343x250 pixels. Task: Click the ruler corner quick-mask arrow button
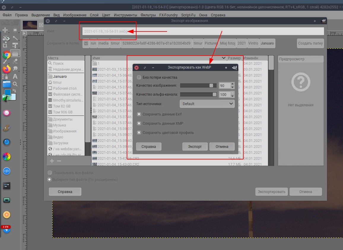[x=25, y=33]
